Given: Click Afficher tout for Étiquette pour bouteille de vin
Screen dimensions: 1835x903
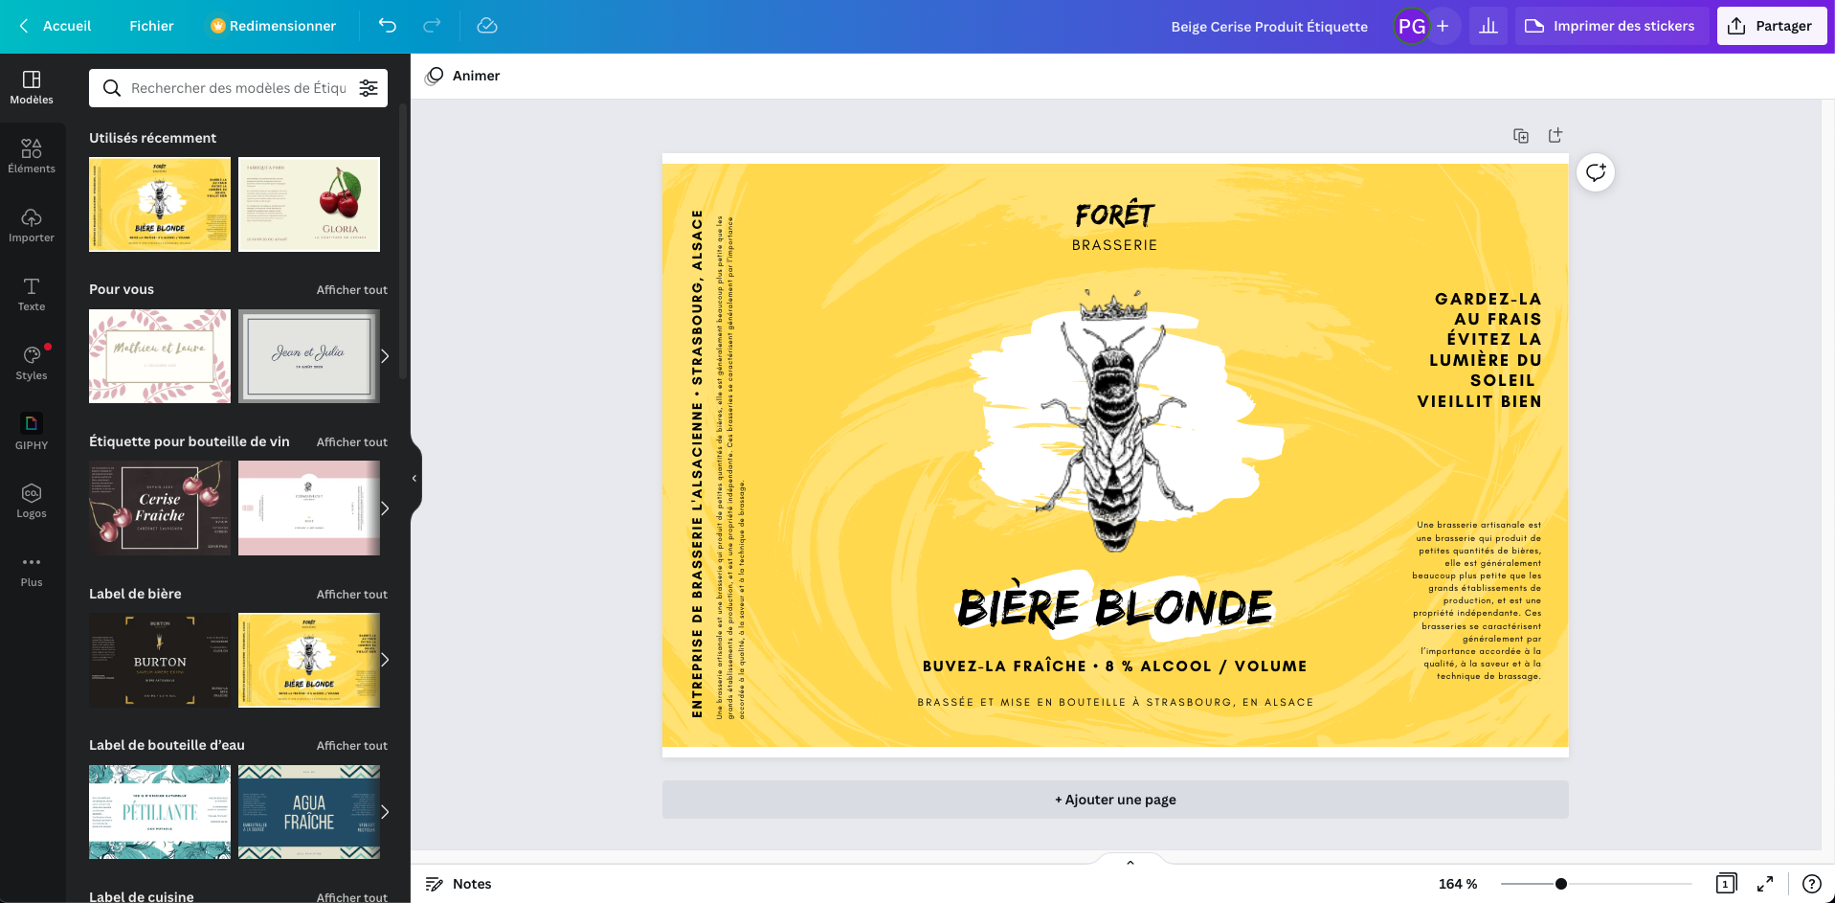Looking at the screenshot, I should 352,441.
